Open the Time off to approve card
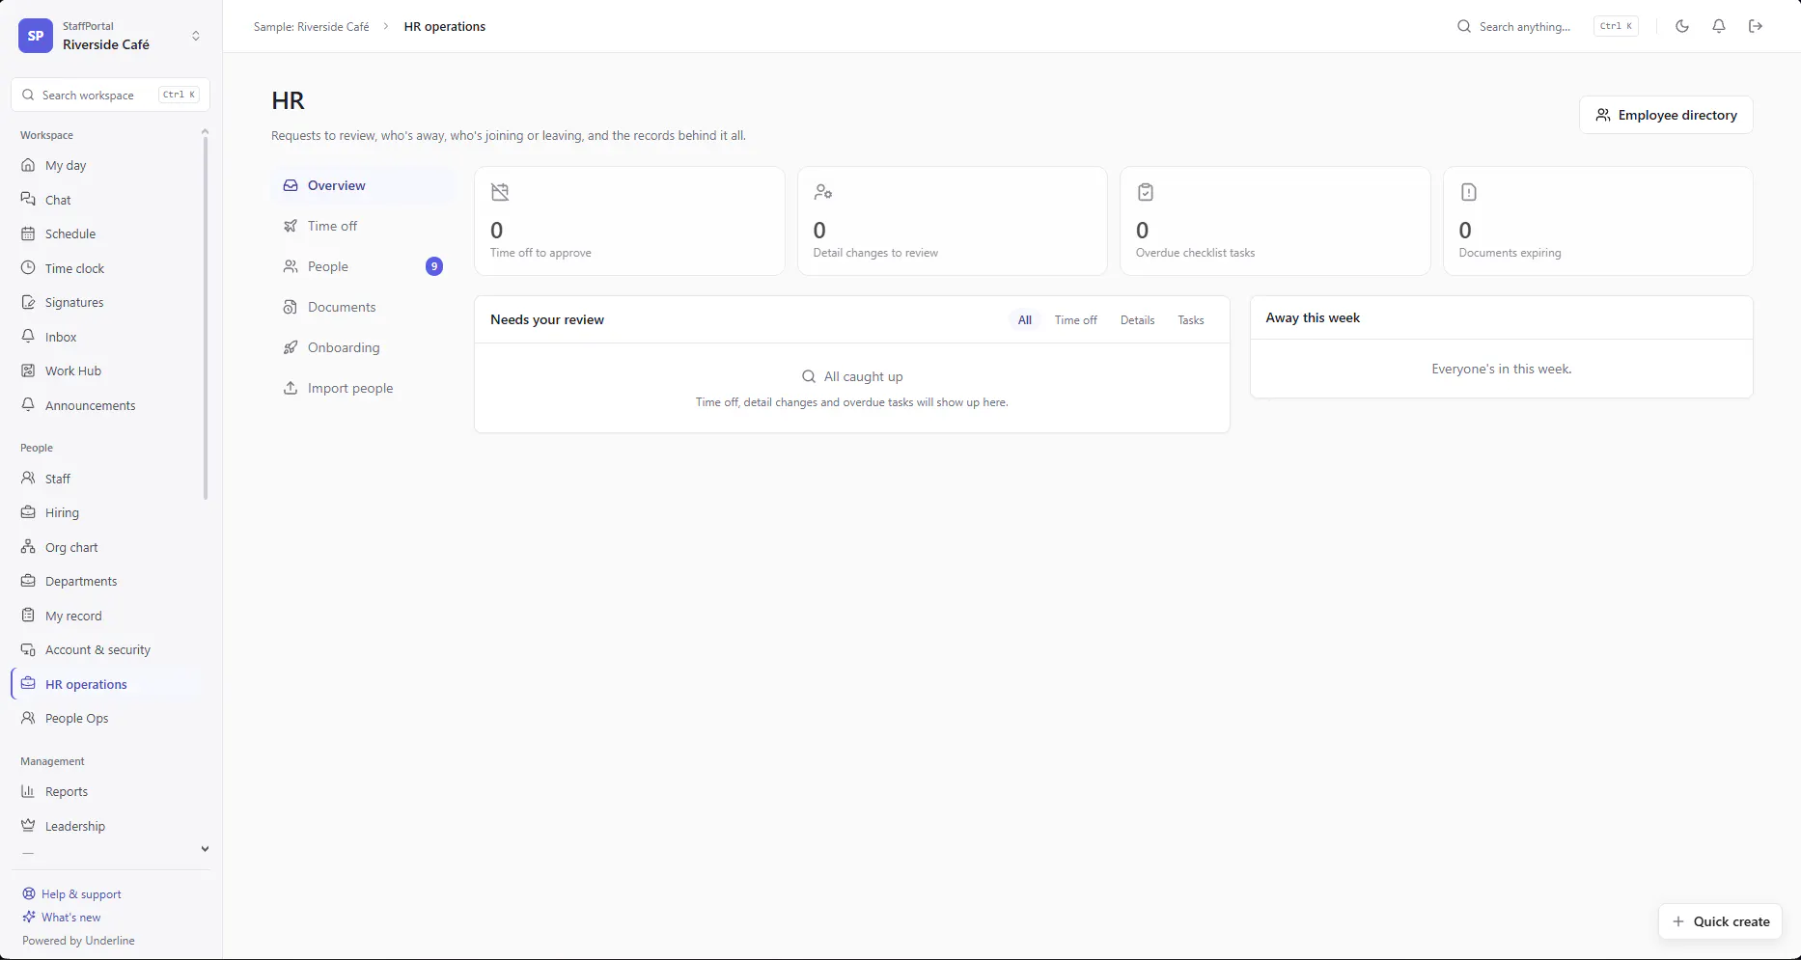 pyautogui.click(x=629, y=221)
